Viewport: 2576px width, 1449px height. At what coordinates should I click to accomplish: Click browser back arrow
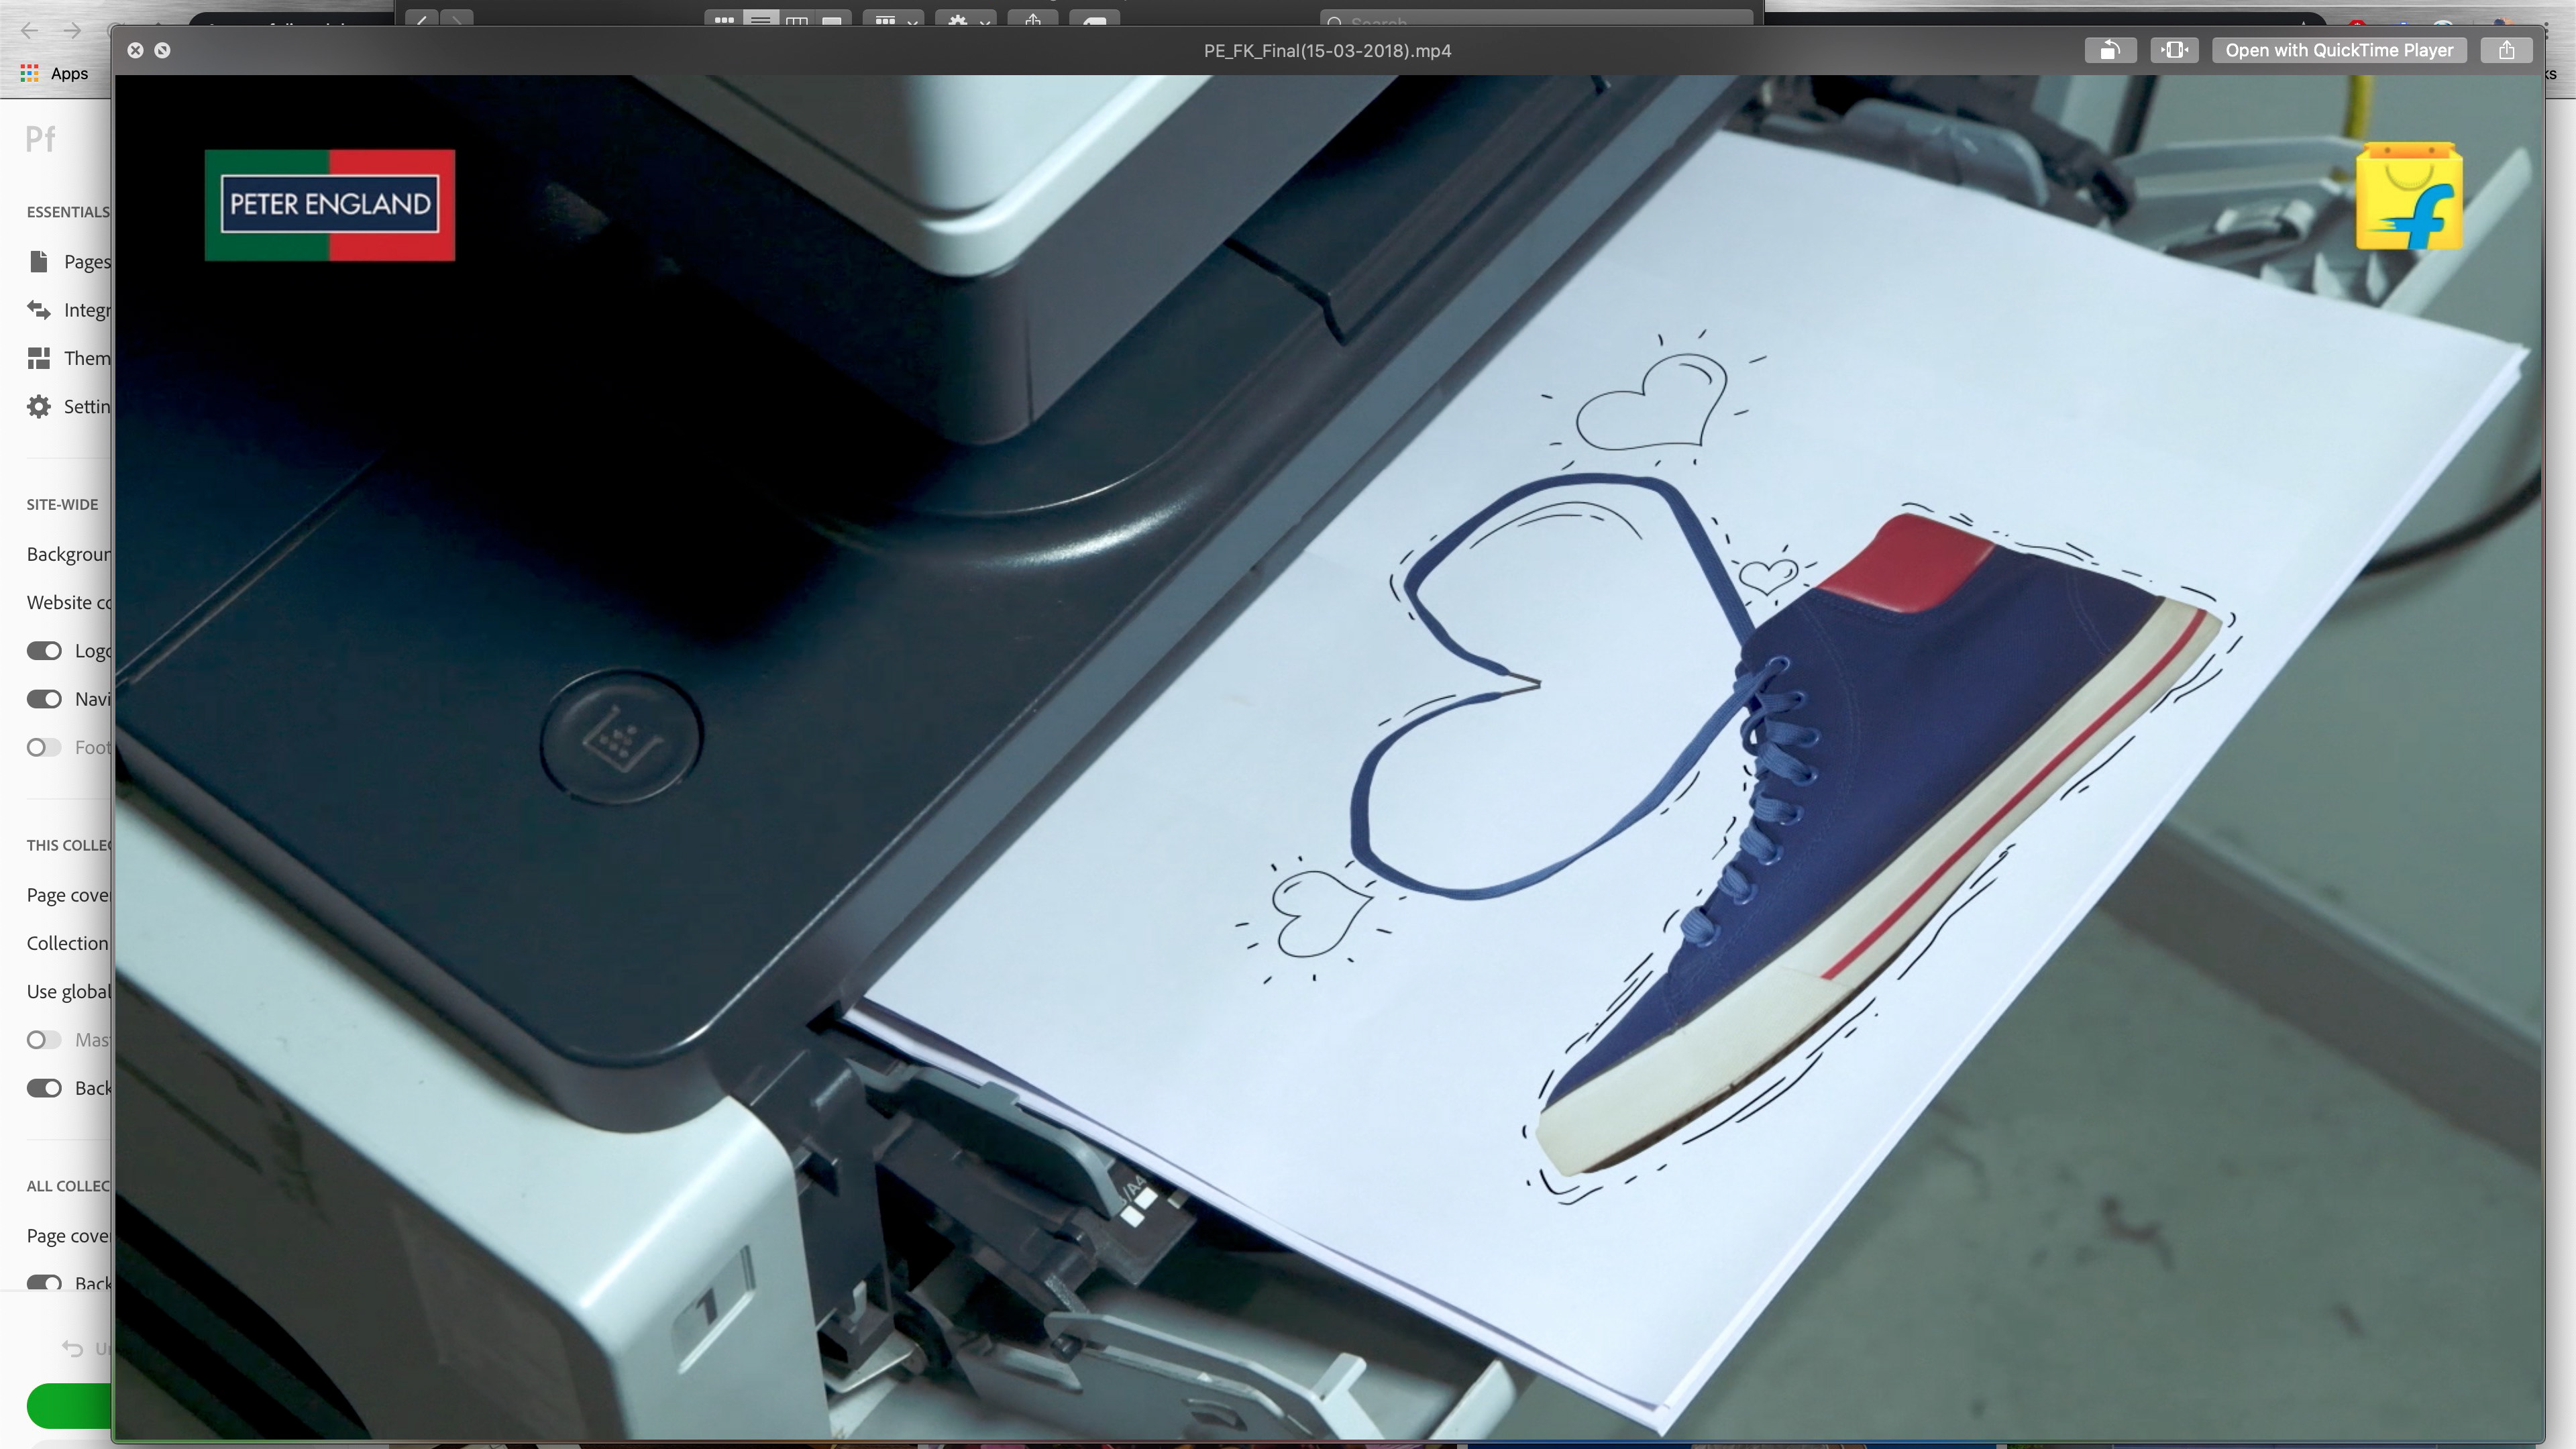pos(29,30)
